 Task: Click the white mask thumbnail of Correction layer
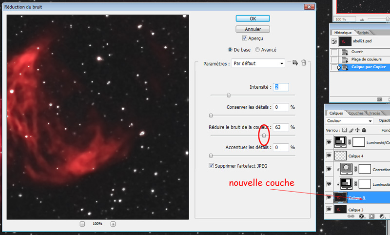(365, 169)
